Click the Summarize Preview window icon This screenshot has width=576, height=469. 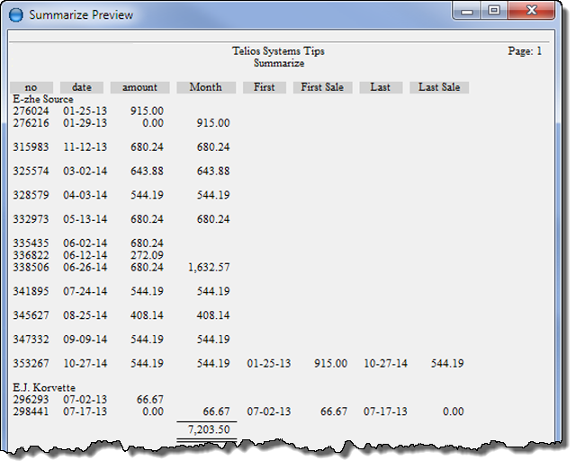[15, 14]
